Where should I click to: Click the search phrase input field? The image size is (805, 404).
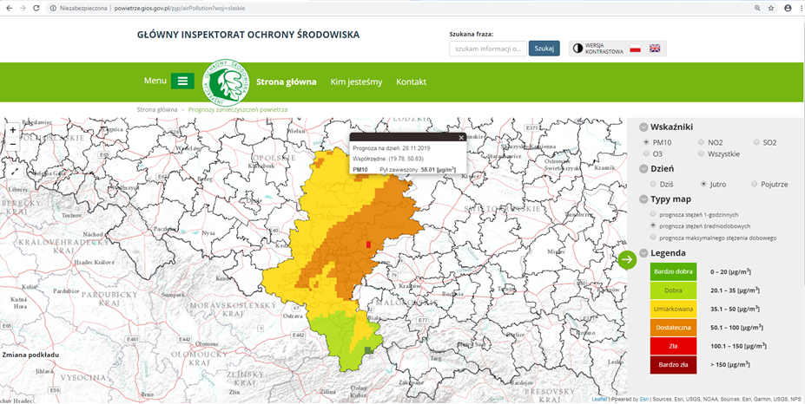tap(487, 49)
